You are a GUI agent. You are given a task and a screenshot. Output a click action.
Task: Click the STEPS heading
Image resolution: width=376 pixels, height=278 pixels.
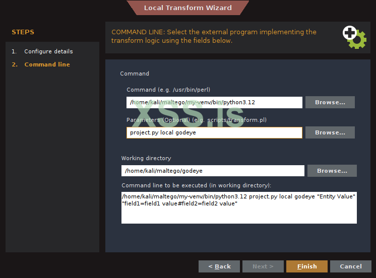coord(23,32)
